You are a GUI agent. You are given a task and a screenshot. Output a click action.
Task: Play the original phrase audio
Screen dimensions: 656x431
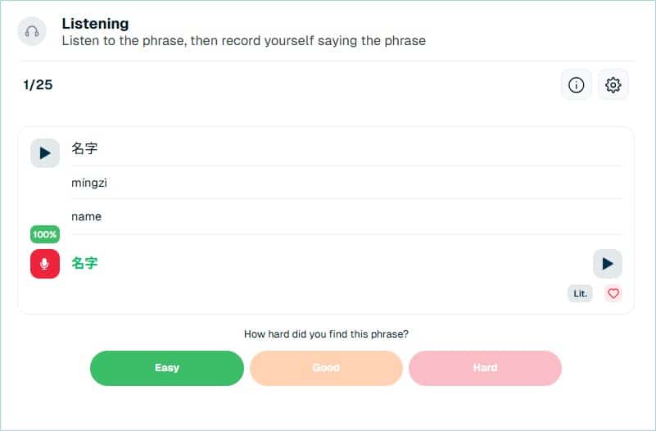pos(45,153)
